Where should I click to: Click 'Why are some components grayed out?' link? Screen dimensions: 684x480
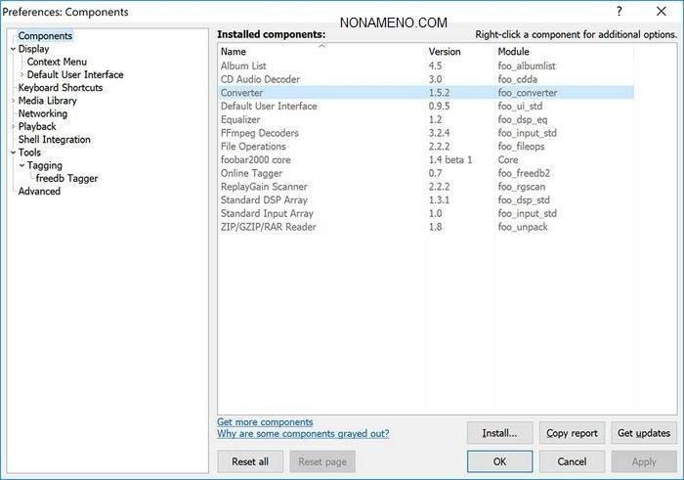303,434
